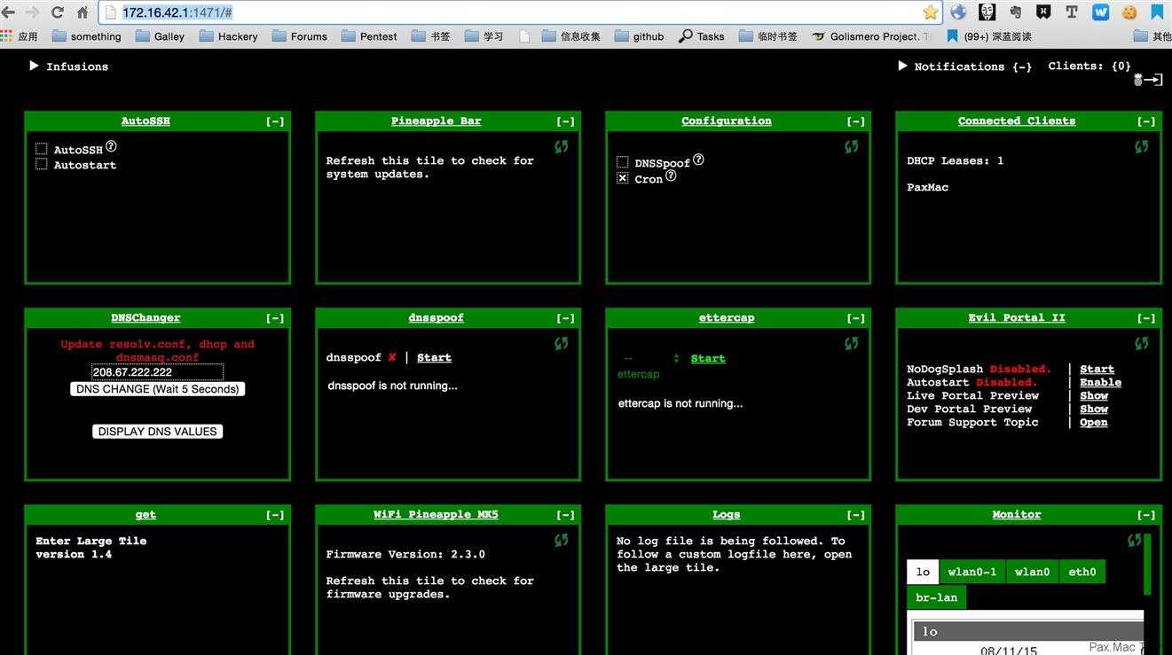Open the github bookmarks folder
1172x655 pixels.
[639, 36]
